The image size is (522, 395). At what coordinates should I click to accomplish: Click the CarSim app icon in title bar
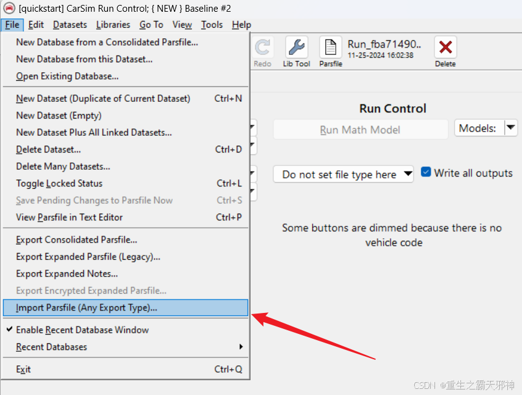(x=9, y=8)
